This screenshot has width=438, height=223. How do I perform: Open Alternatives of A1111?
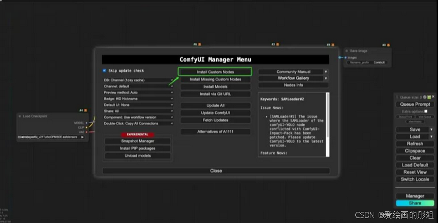pyautogui.click(x=215, y=131)
